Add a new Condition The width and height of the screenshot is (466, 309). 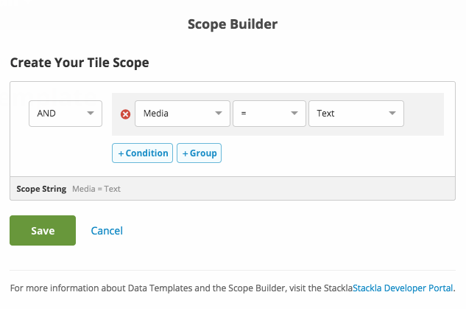click(142, 153)
